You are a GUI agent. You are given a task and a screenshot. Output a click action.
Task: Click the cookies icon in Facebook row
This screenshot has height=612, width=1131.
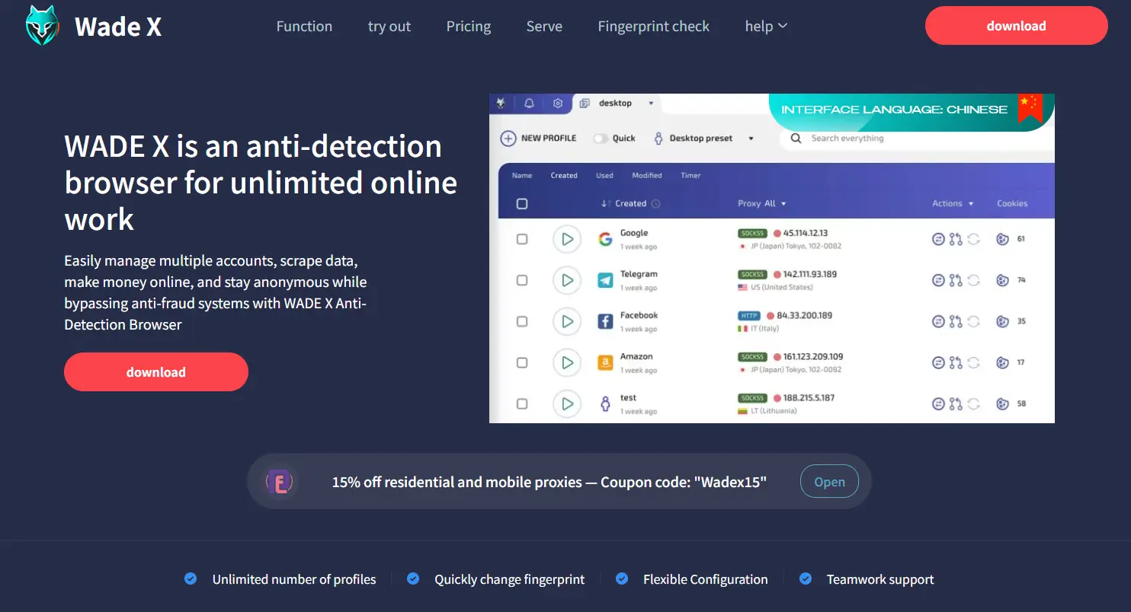tap(1003, 321)
